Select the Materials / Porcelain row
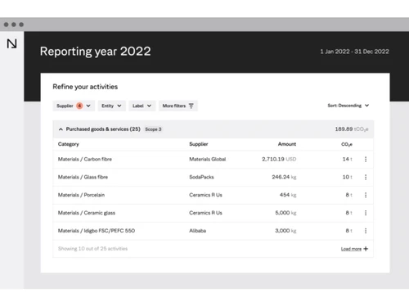 click(x=213, y=195)
